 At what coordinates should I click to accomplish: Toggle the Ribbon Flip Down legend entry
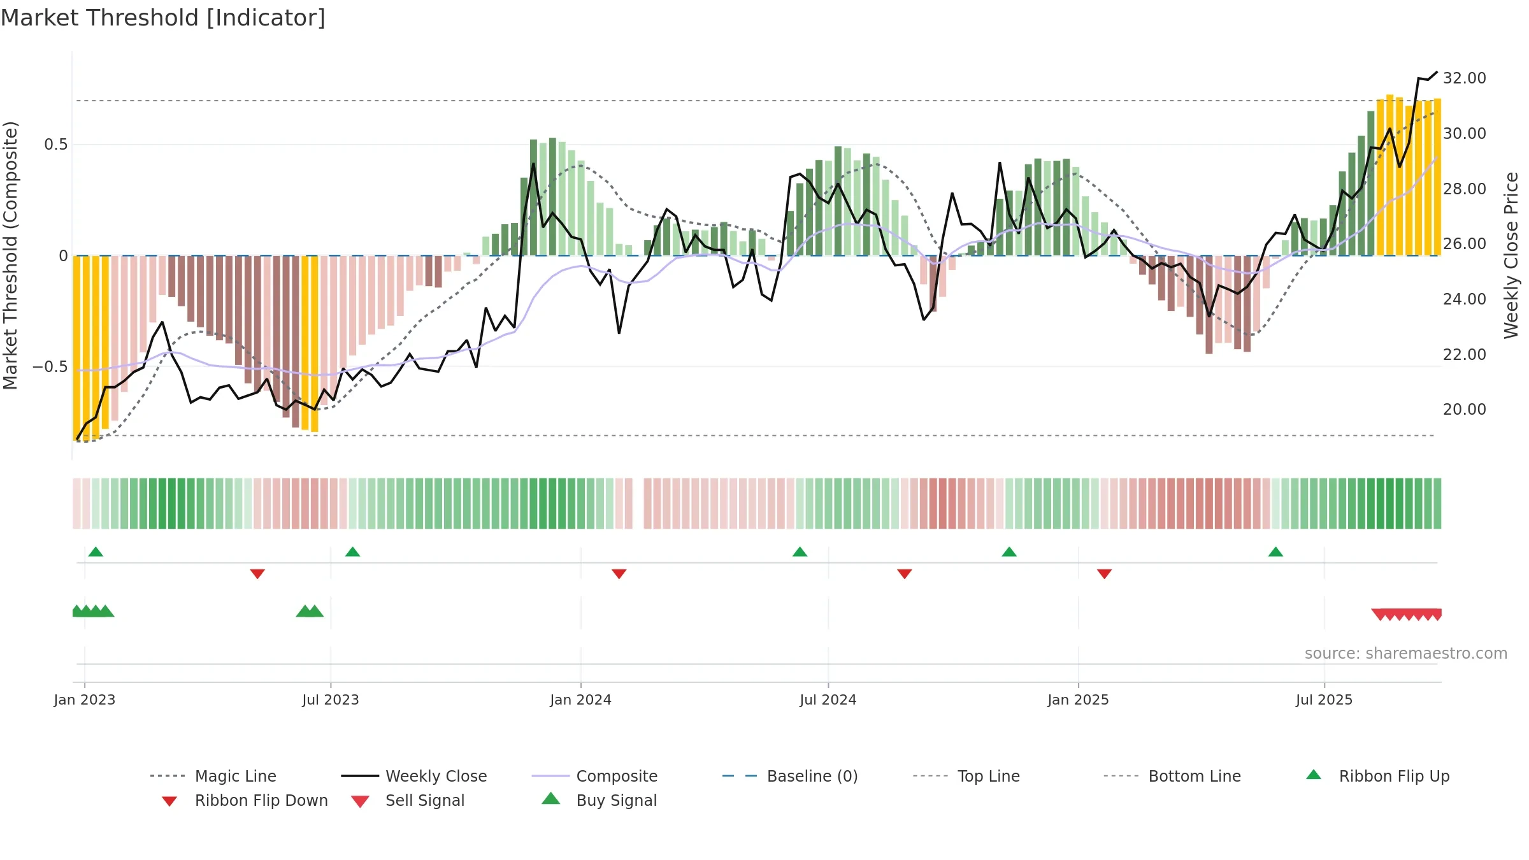[244, 800]
